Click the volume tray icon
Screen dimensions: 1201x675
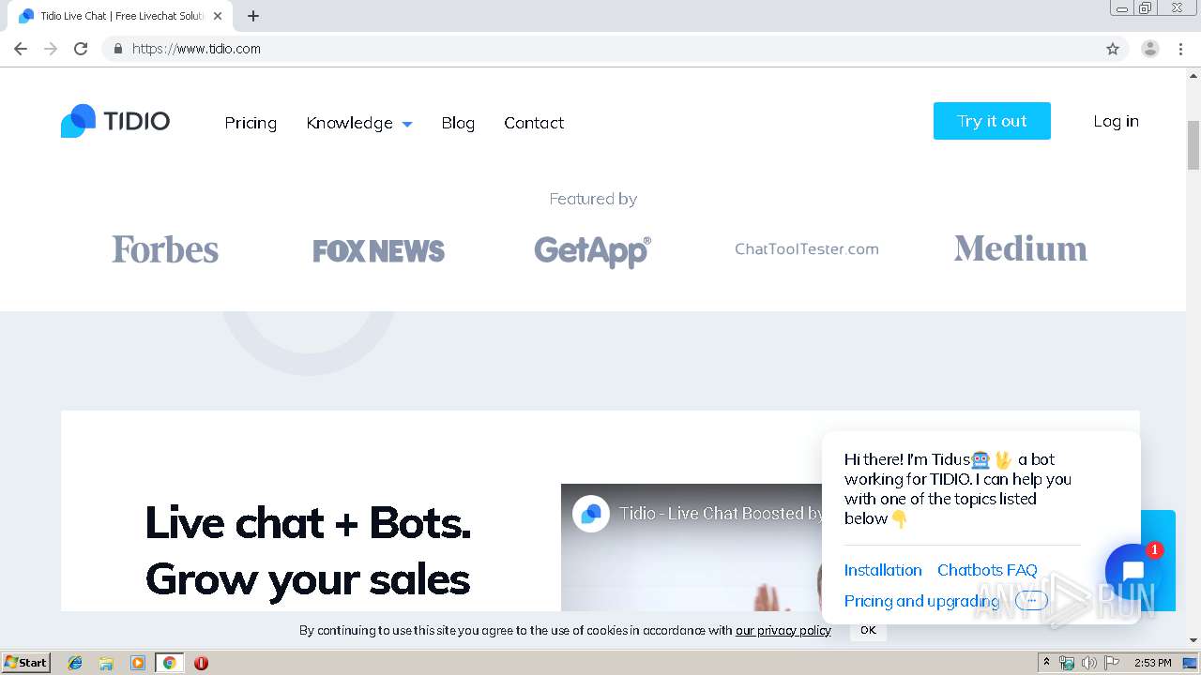[1089, 663]
